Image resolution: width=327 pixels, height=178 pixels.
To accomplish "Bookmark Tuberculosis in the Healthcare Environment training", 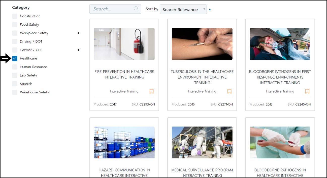I will [x=230, y=91].
